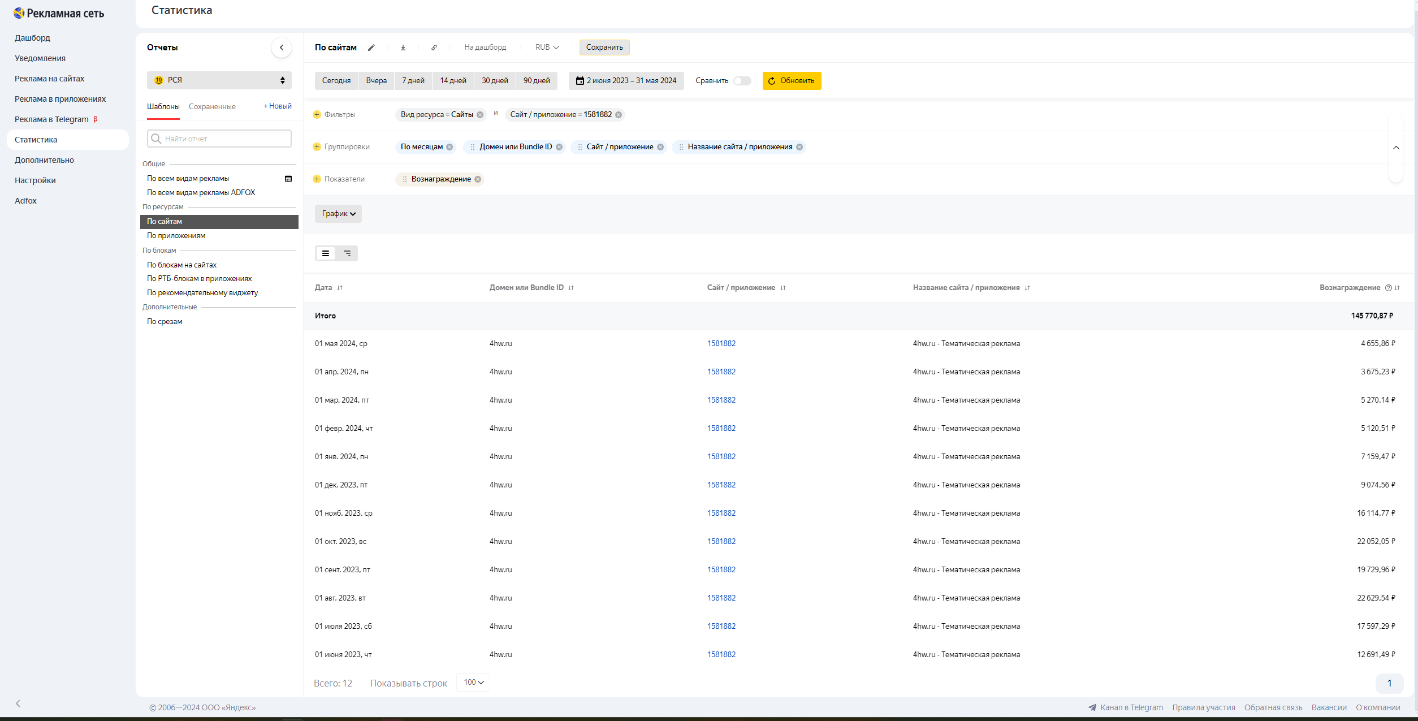Open date range 2 июня 2023 picker

pyautogui.click(x=626, y=81)
